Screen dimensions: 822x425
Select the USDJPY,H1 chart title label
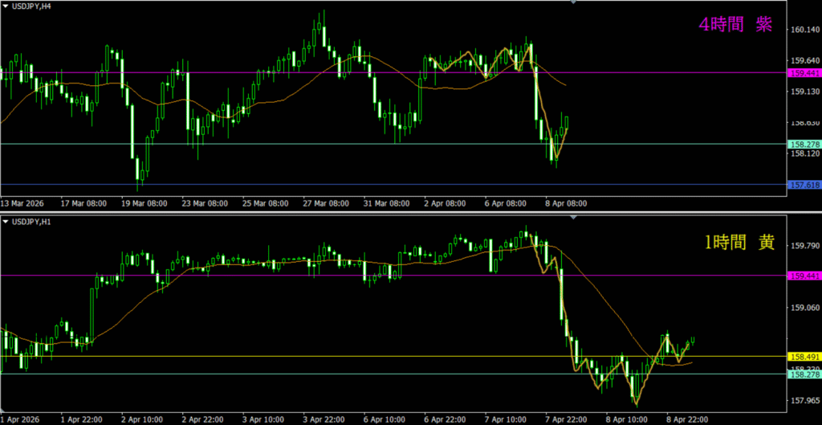(31, 223)
